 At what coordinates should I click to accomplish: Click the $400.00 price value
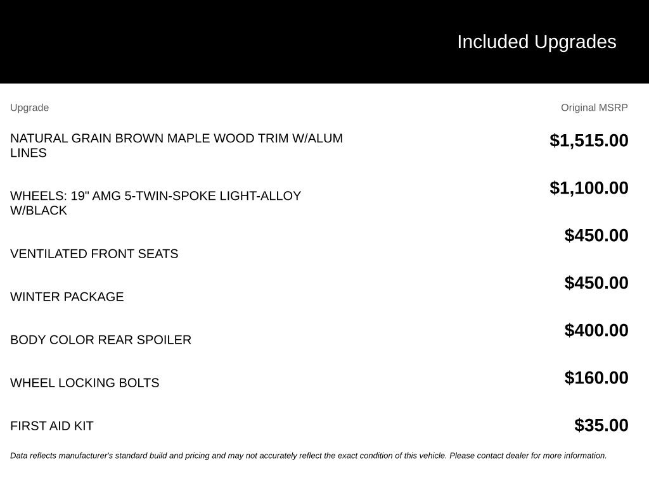(x=596, y=330)
